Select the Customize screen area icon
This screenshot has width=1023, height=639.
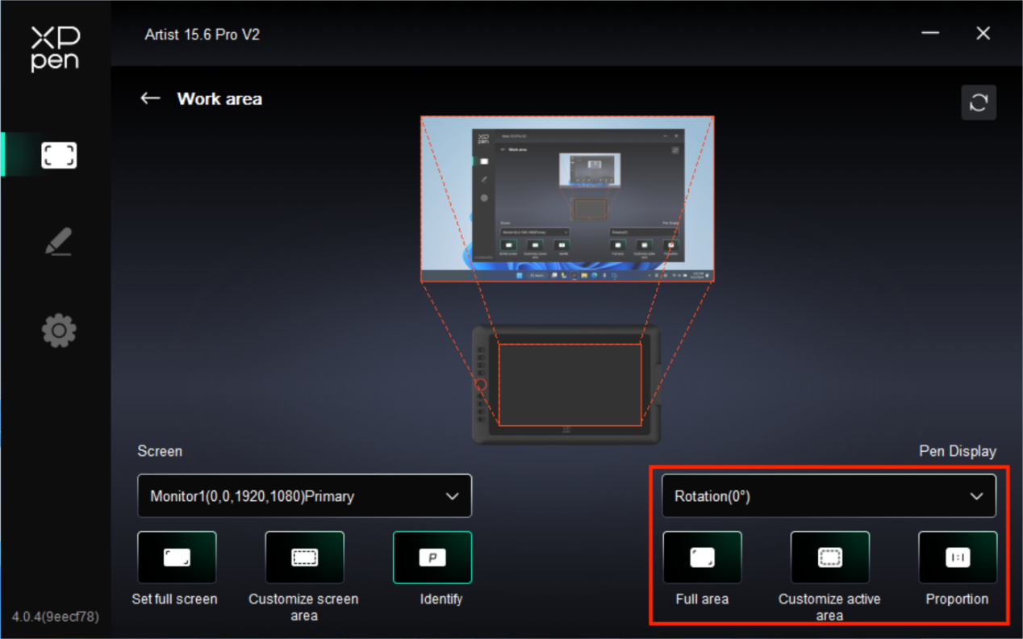coord(304,558)
